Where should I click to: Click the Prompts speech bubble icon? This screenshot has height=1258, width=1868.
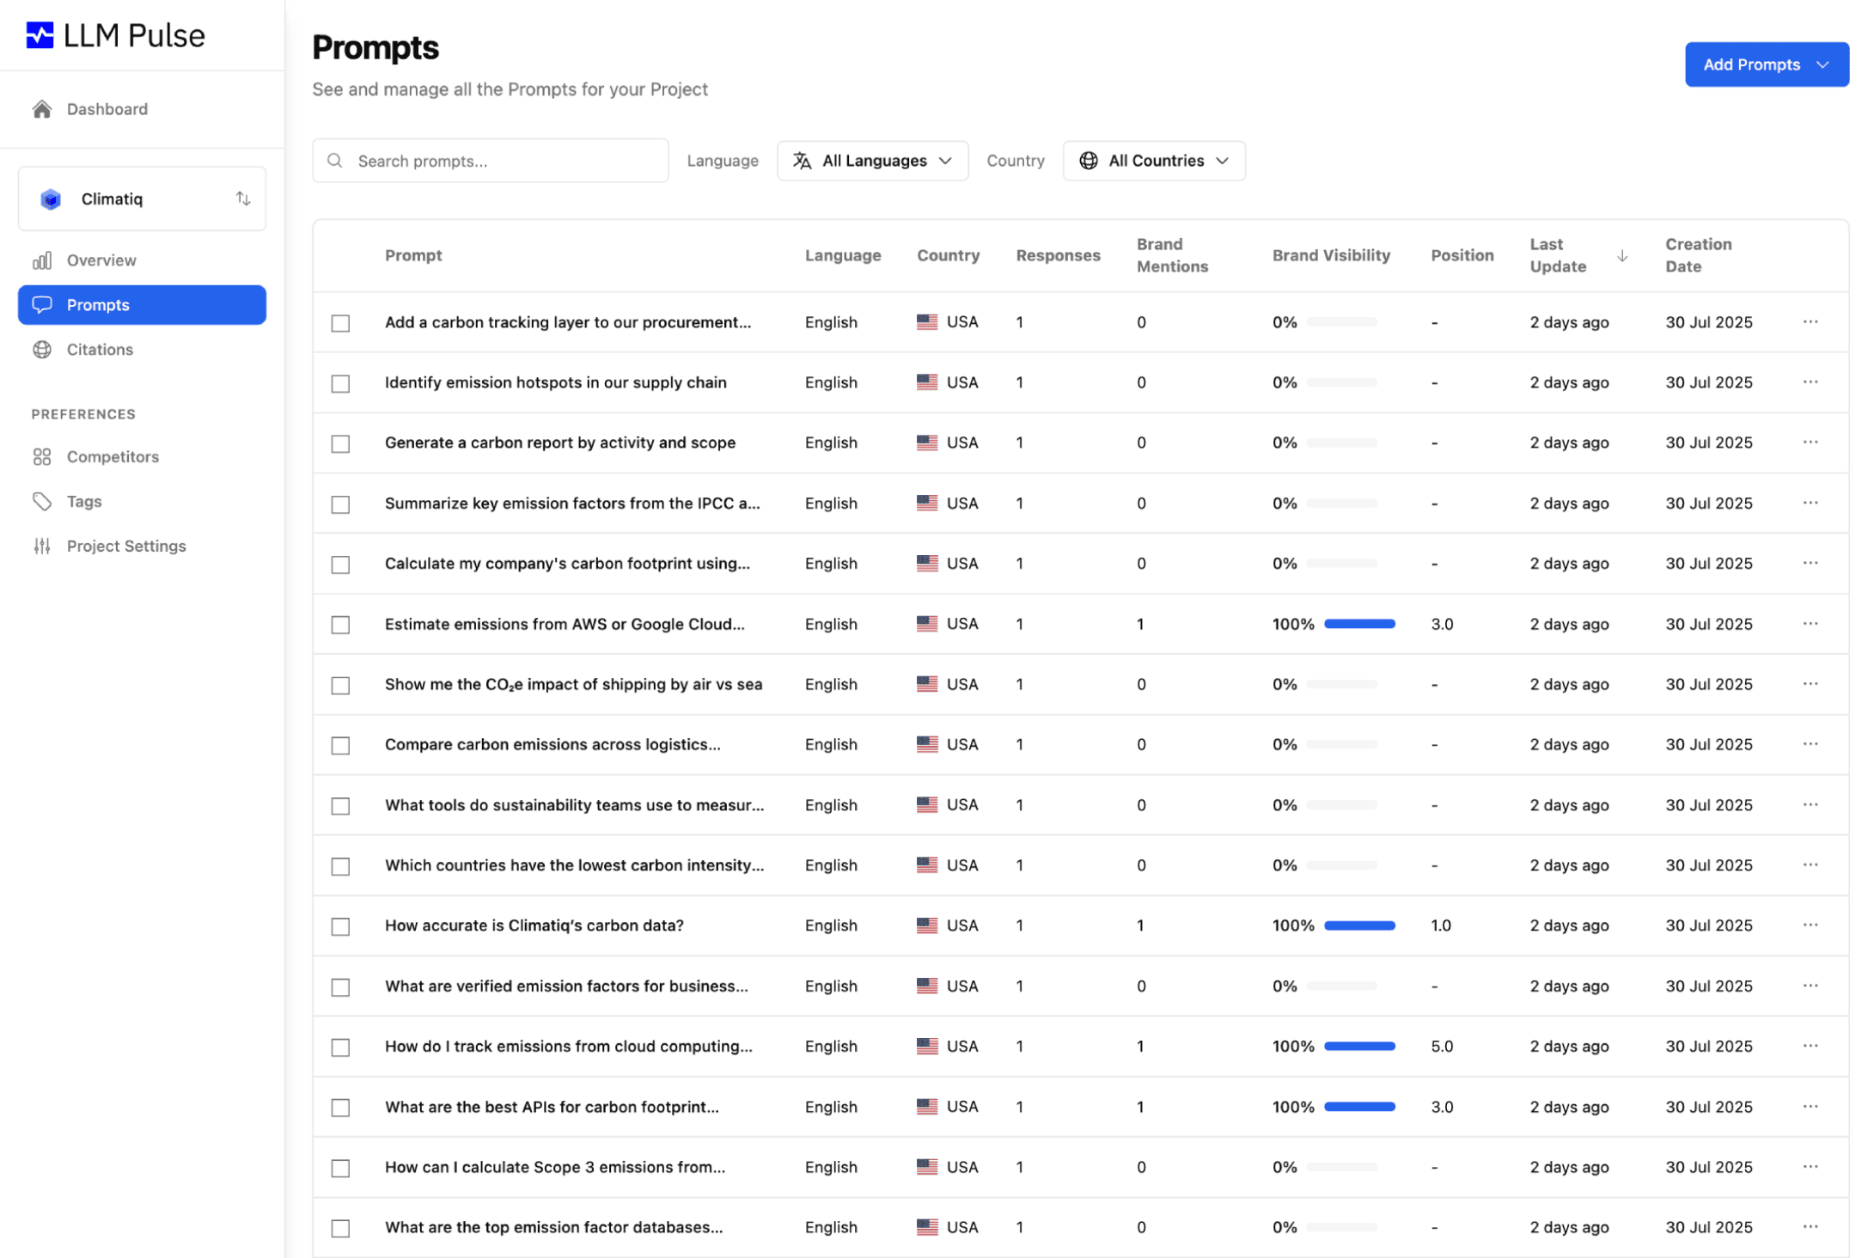(42, 305)
